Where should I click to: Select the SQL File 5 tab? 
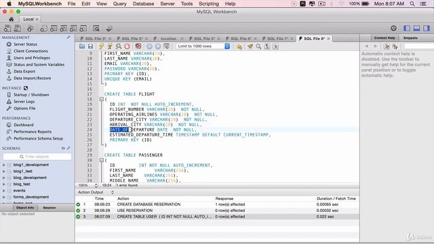tap(204, 39)
